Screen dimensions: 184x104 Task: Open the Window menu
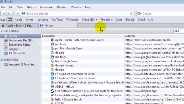pos(76,7)
